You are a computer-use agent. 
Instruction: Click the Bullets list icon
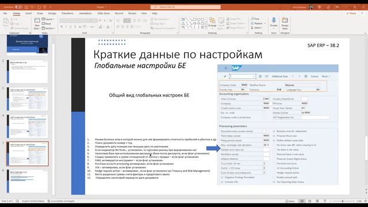[x=118, y=21]
